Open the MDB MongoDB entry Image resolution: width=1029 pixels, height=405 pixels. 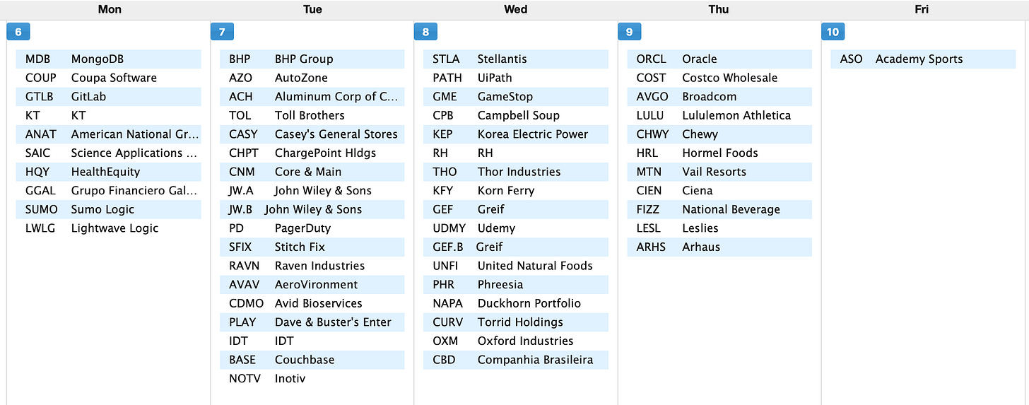(109, 59)
